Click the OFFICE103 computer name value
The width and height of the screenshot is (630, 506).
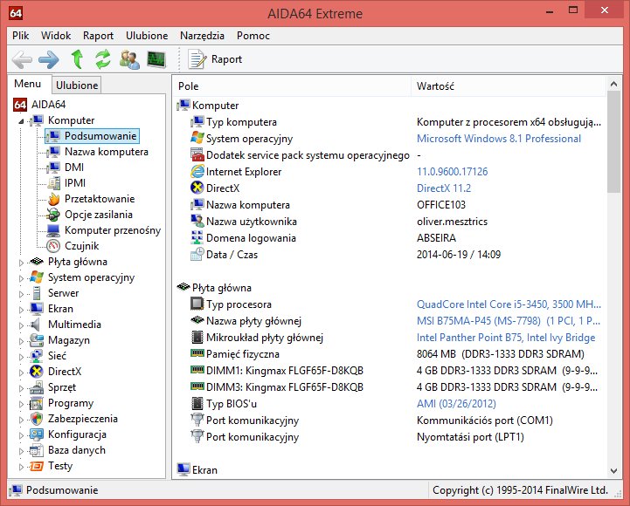(x=441, y=205)
